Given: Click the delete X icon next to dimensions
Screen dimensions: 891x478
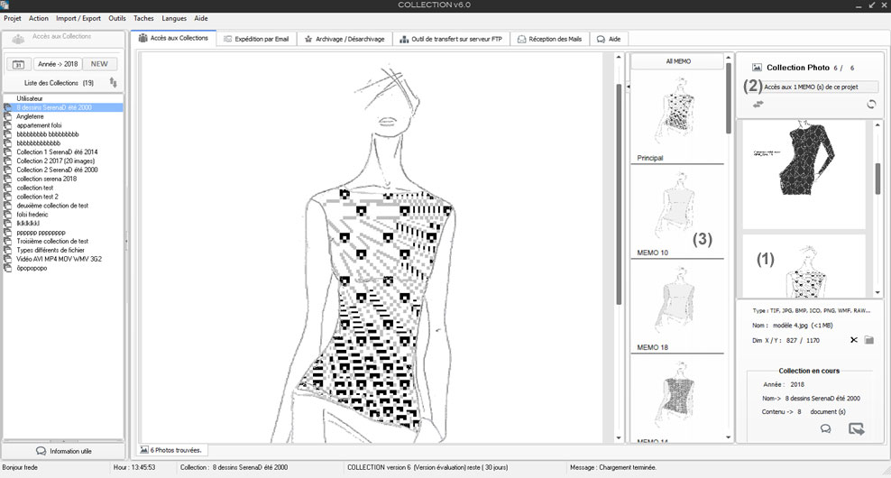Looking at the screenshot, I should (x=853, y=340).
